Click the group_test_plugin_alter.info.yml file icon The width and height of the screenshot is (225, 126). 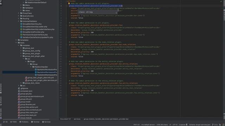26,78
